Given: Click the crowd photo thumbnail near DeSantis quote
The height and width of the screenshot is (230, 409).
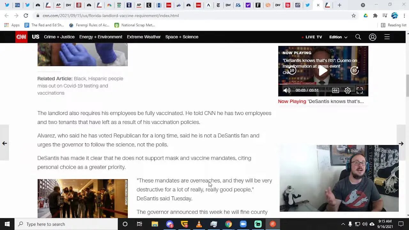Looking at the screenshot, I should click(x=82, y=198).
